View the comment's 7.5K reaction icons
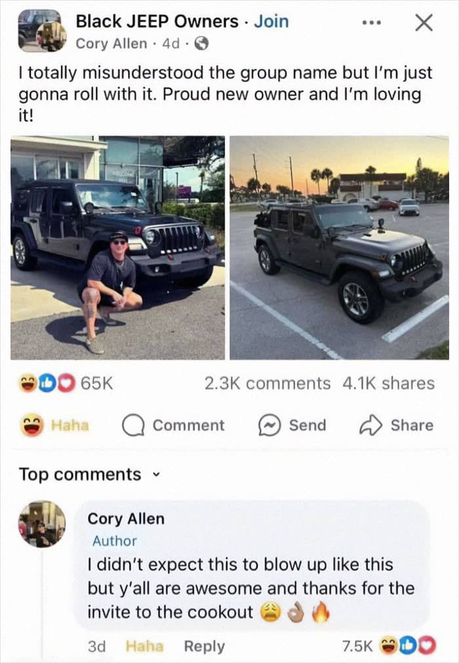The image size is (459, 663). (409, 646)
